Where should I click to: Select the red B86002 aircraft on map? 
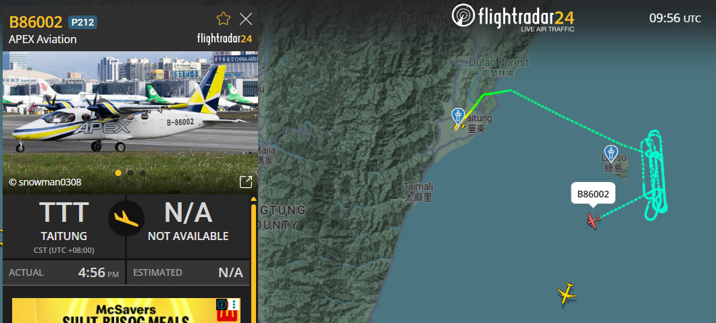pos(593,221)
